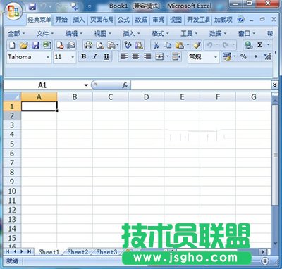
Task: Switch to the 开发工具 ribbon tab
Action: click(x=198, y=20)
